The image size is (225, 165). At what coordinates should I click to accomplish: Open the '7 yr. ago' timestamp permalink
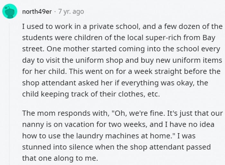[x=71, y=12]
